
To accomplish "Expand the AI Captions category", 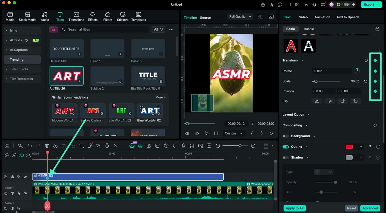I will coord(22,50).
